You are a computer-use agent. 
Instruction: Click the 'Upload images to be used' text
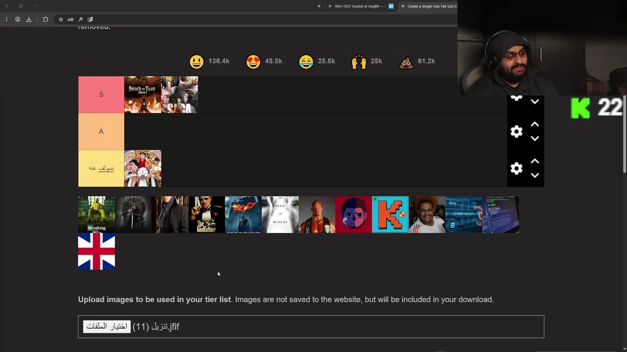154,299
